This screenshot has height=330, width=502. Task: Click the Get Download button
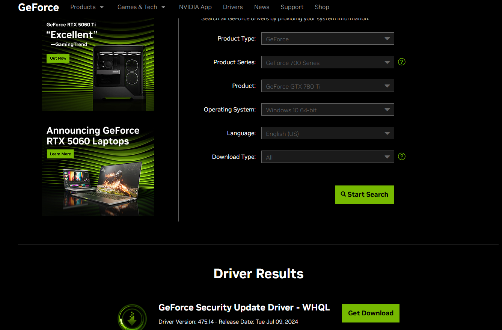[371, 313]
